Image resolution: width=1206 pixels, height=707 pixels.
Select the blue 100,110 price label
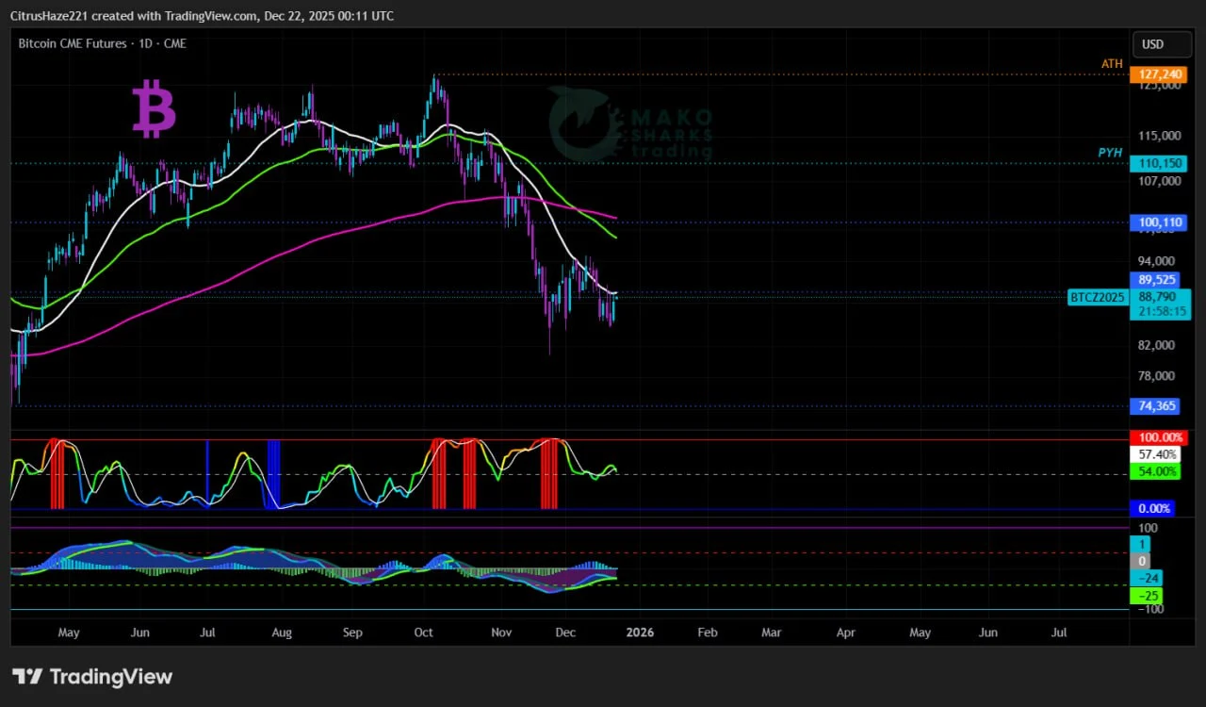tap(1158, 222)
